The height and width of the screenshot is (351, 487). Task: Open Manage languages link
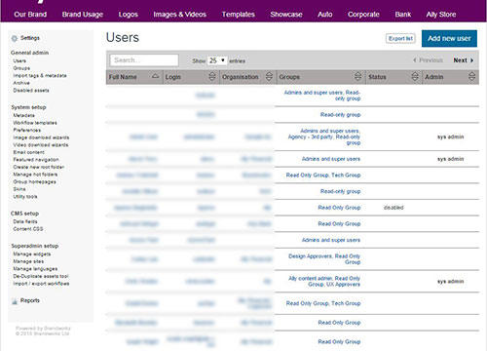[x=35, y=269]
